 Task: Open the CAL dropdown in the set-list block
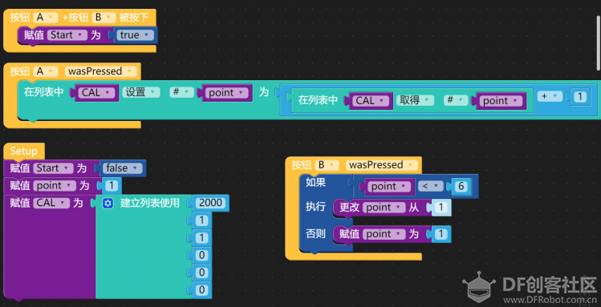tap(96, 93)
